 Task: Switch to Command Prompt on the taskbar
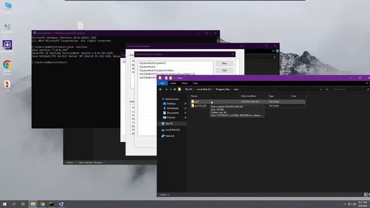[52, 204]
